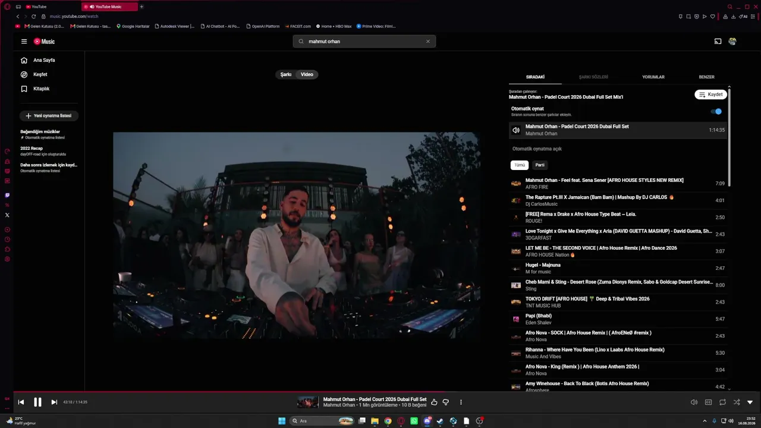Select the SIRADAKİ tab
Viewport: 761px width, 428px height.
(x=535, y=77)
